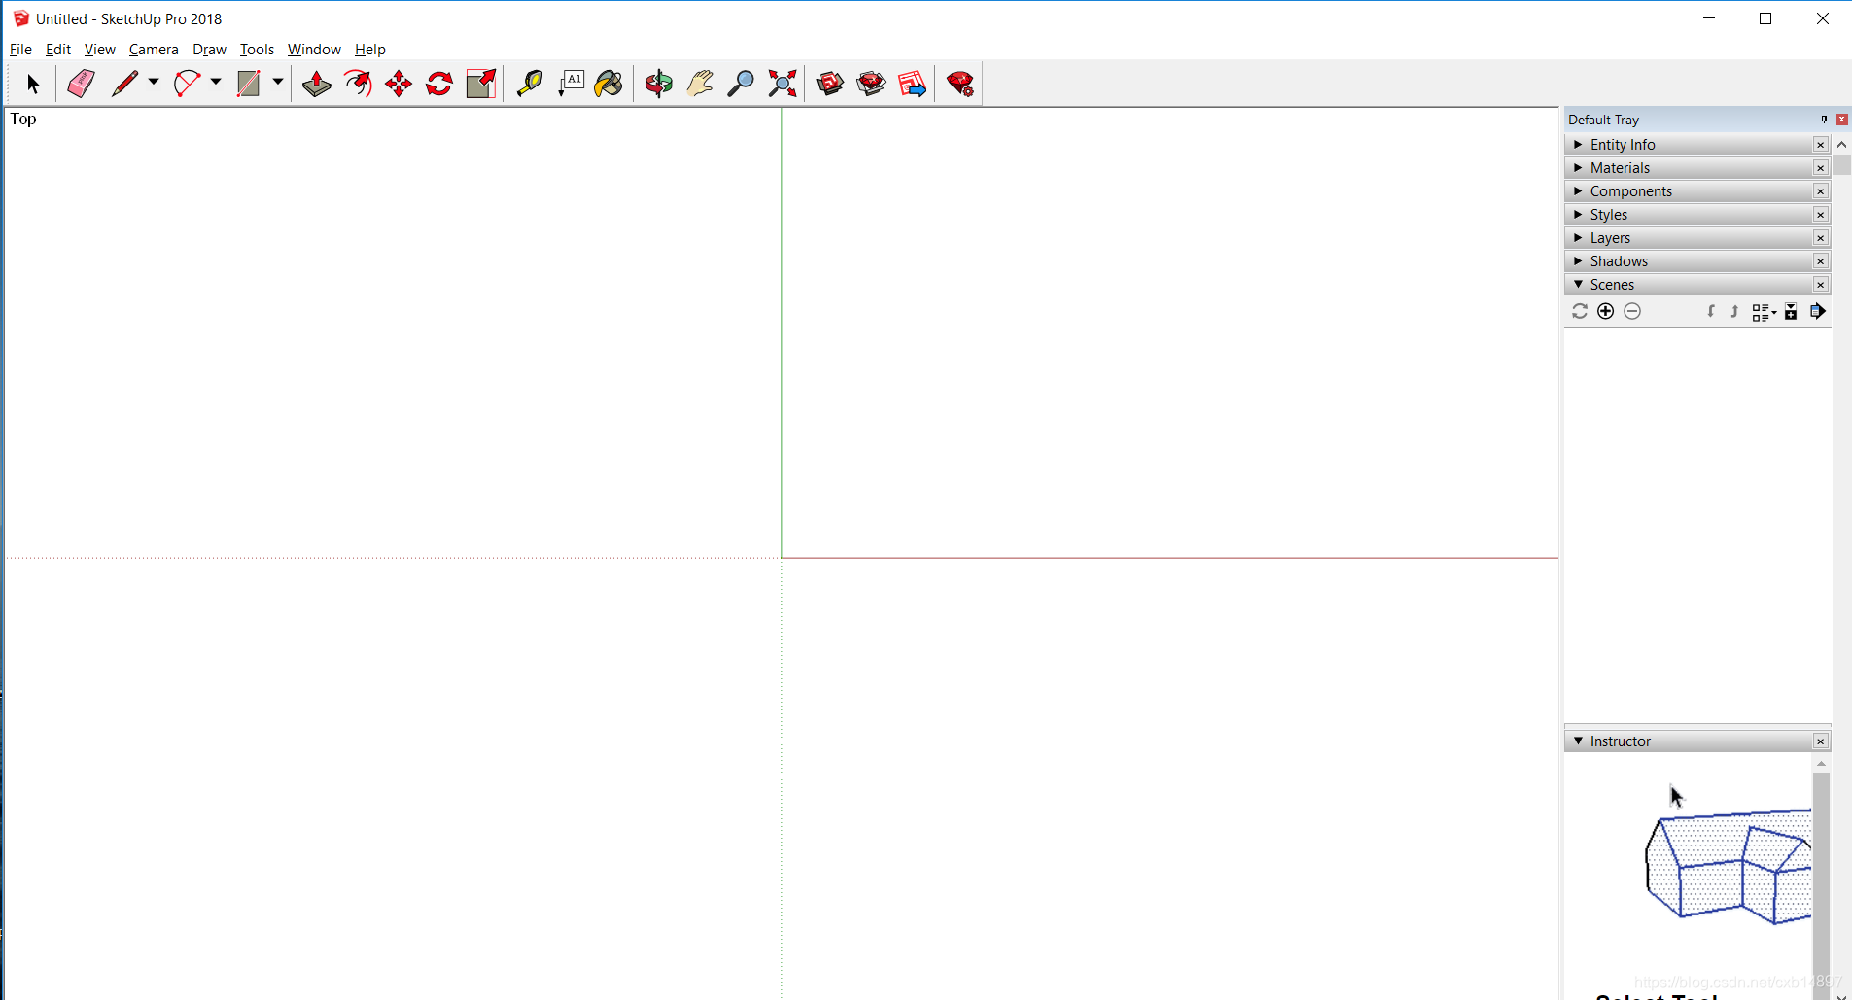Screen dimensions: 1852x1000
Task: Open the Camera menu
Action: pos(154,50)
